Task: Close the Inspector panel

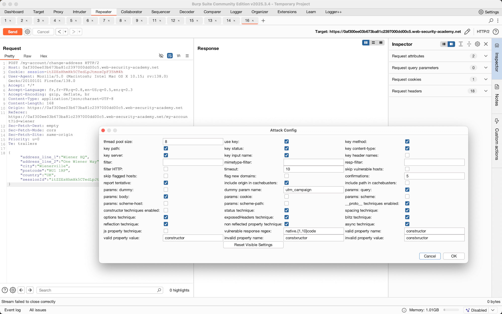Action: 486,44
